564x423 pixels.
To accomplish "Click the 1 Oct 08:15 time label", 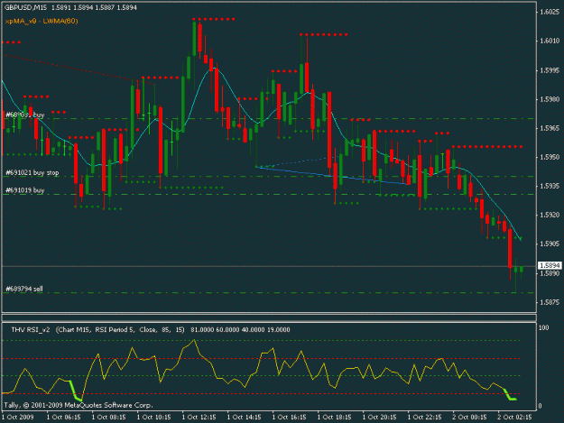I will (x=108, y=417).
